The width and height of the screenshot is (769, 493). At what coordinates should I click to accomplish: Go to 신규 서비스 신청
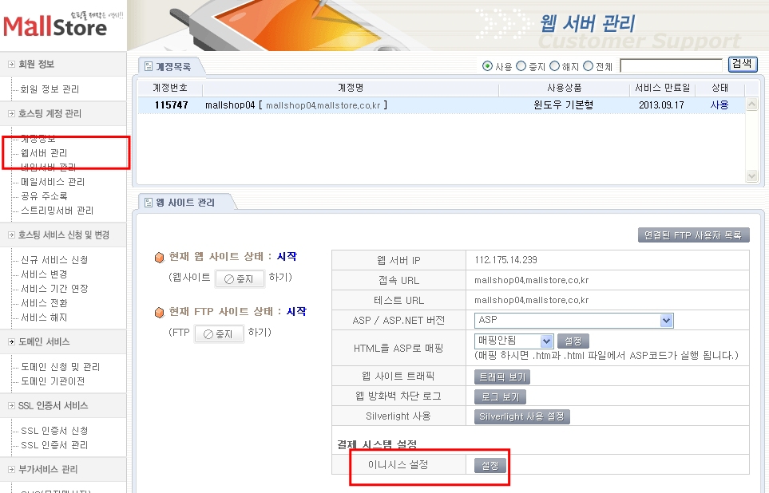pyautogui.click(x=54, y=260)
